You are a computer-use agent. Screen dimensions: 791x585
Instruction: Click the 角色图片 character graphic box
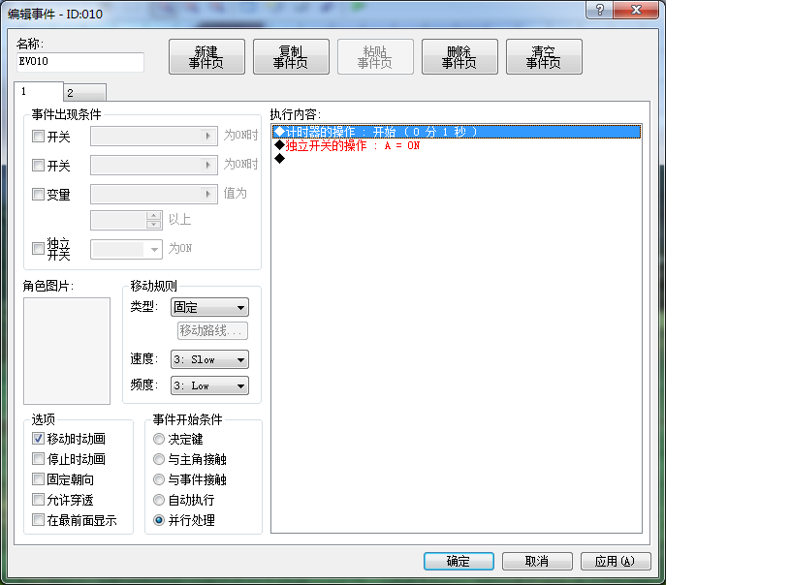tap(67, 351)
